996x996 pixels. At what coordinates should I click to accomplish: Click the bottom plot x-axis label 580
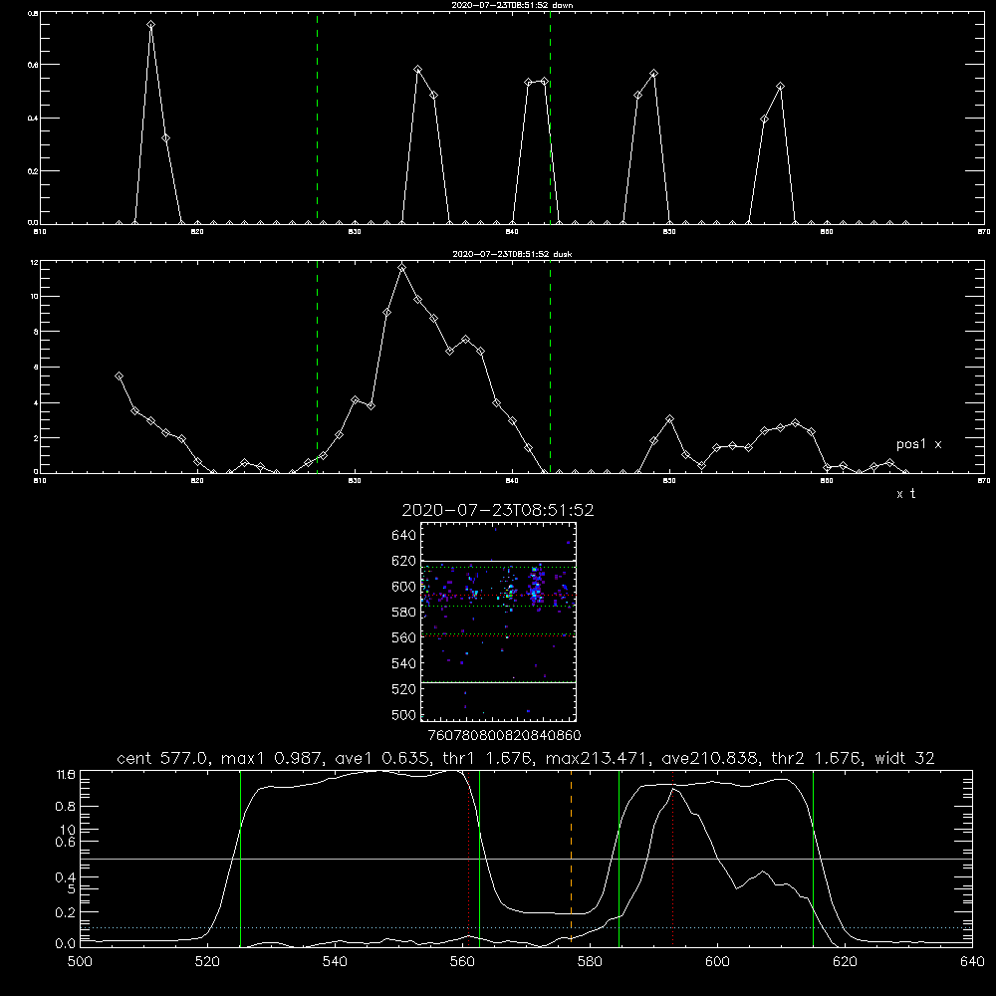coord(590,962)
